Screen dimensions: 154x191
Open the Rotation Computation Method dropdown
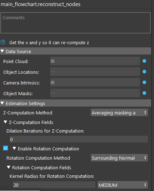[x=119, y=158]
